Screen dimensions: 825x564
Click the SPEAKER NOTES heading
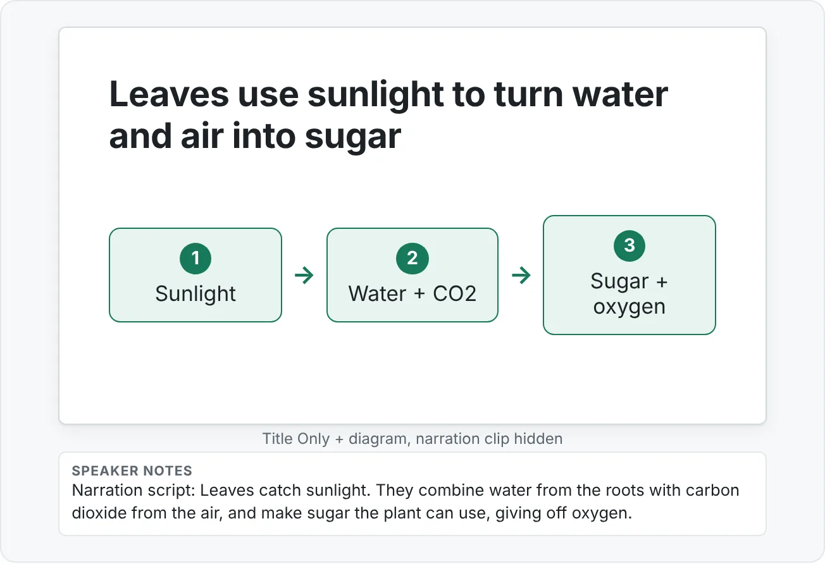[132, 470]
